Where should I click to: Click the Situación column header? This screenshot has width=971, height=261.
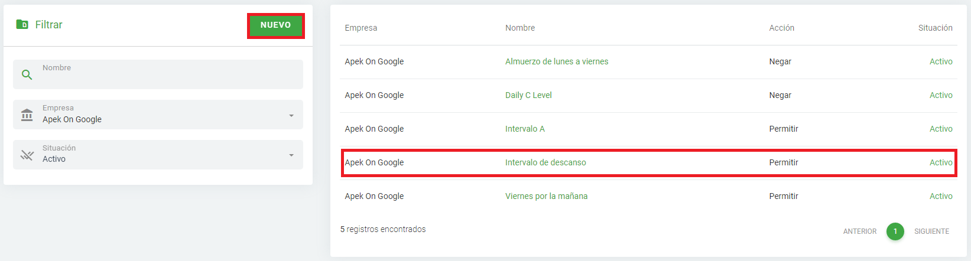pyautogui.click(x=935, y=28)
